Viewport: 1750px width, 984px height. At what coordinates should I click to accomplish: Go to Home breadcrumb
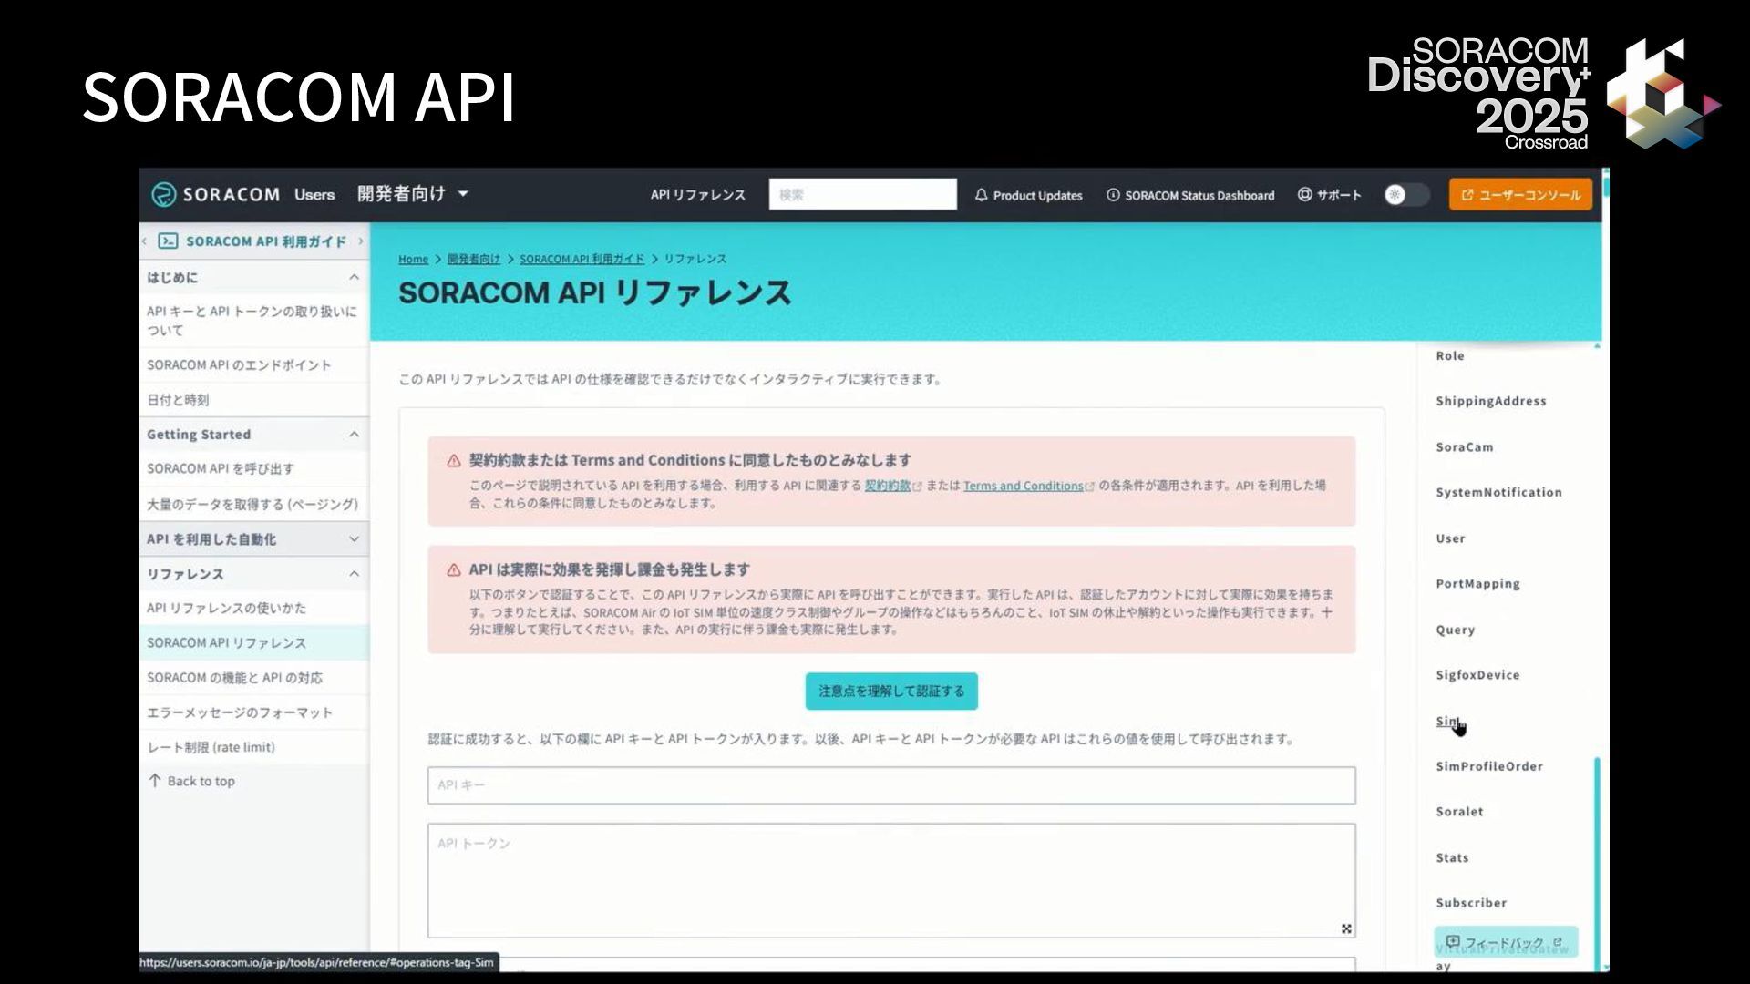pyautogui.click(x=413, y=259)
